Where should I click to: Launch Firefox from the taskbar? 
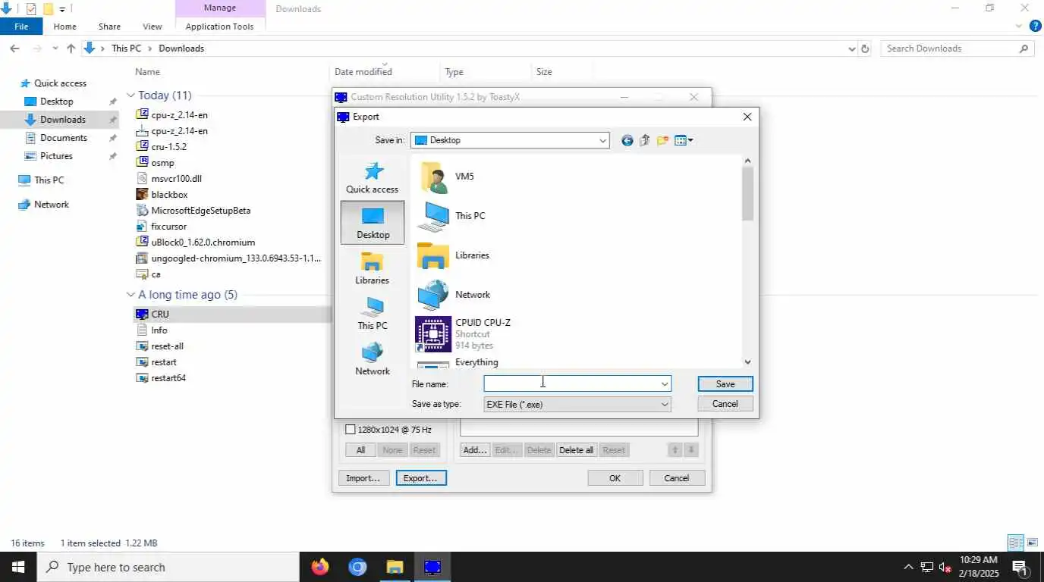pos(320,567)
